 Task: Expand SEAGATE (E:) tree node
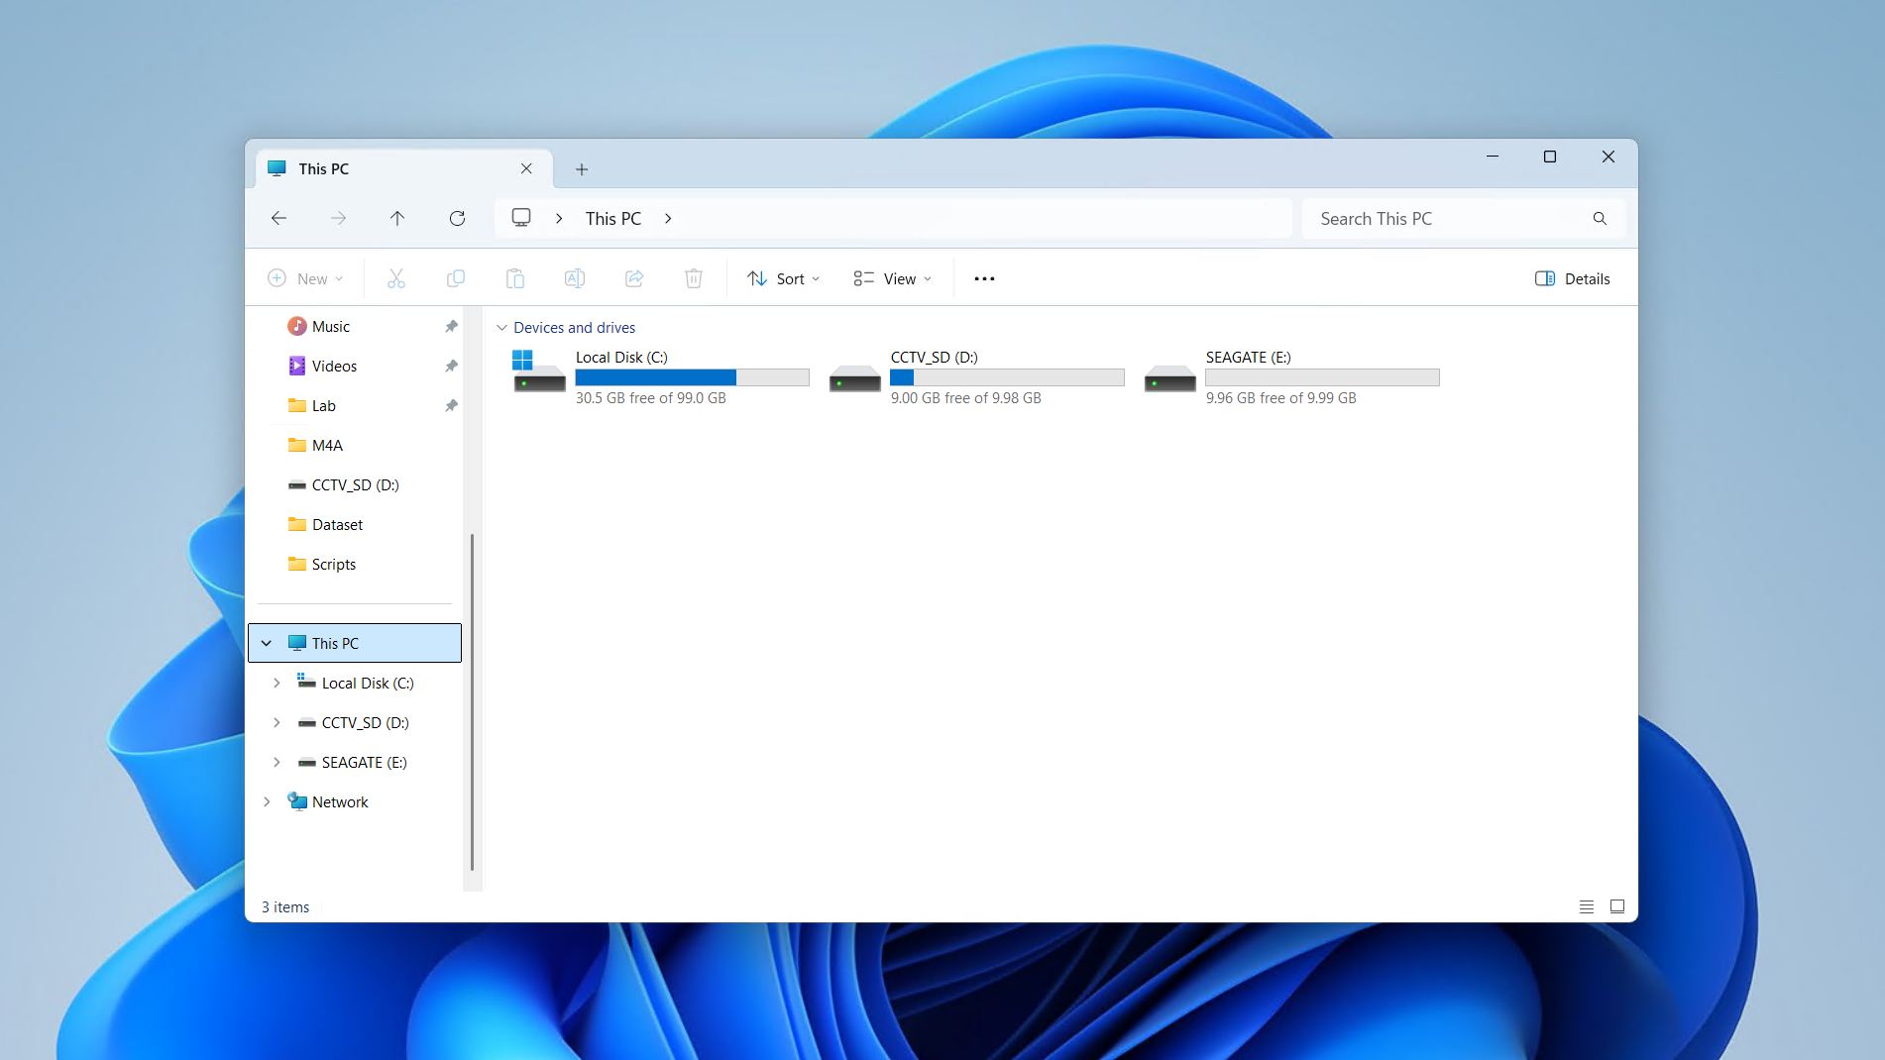coord(277,762)
